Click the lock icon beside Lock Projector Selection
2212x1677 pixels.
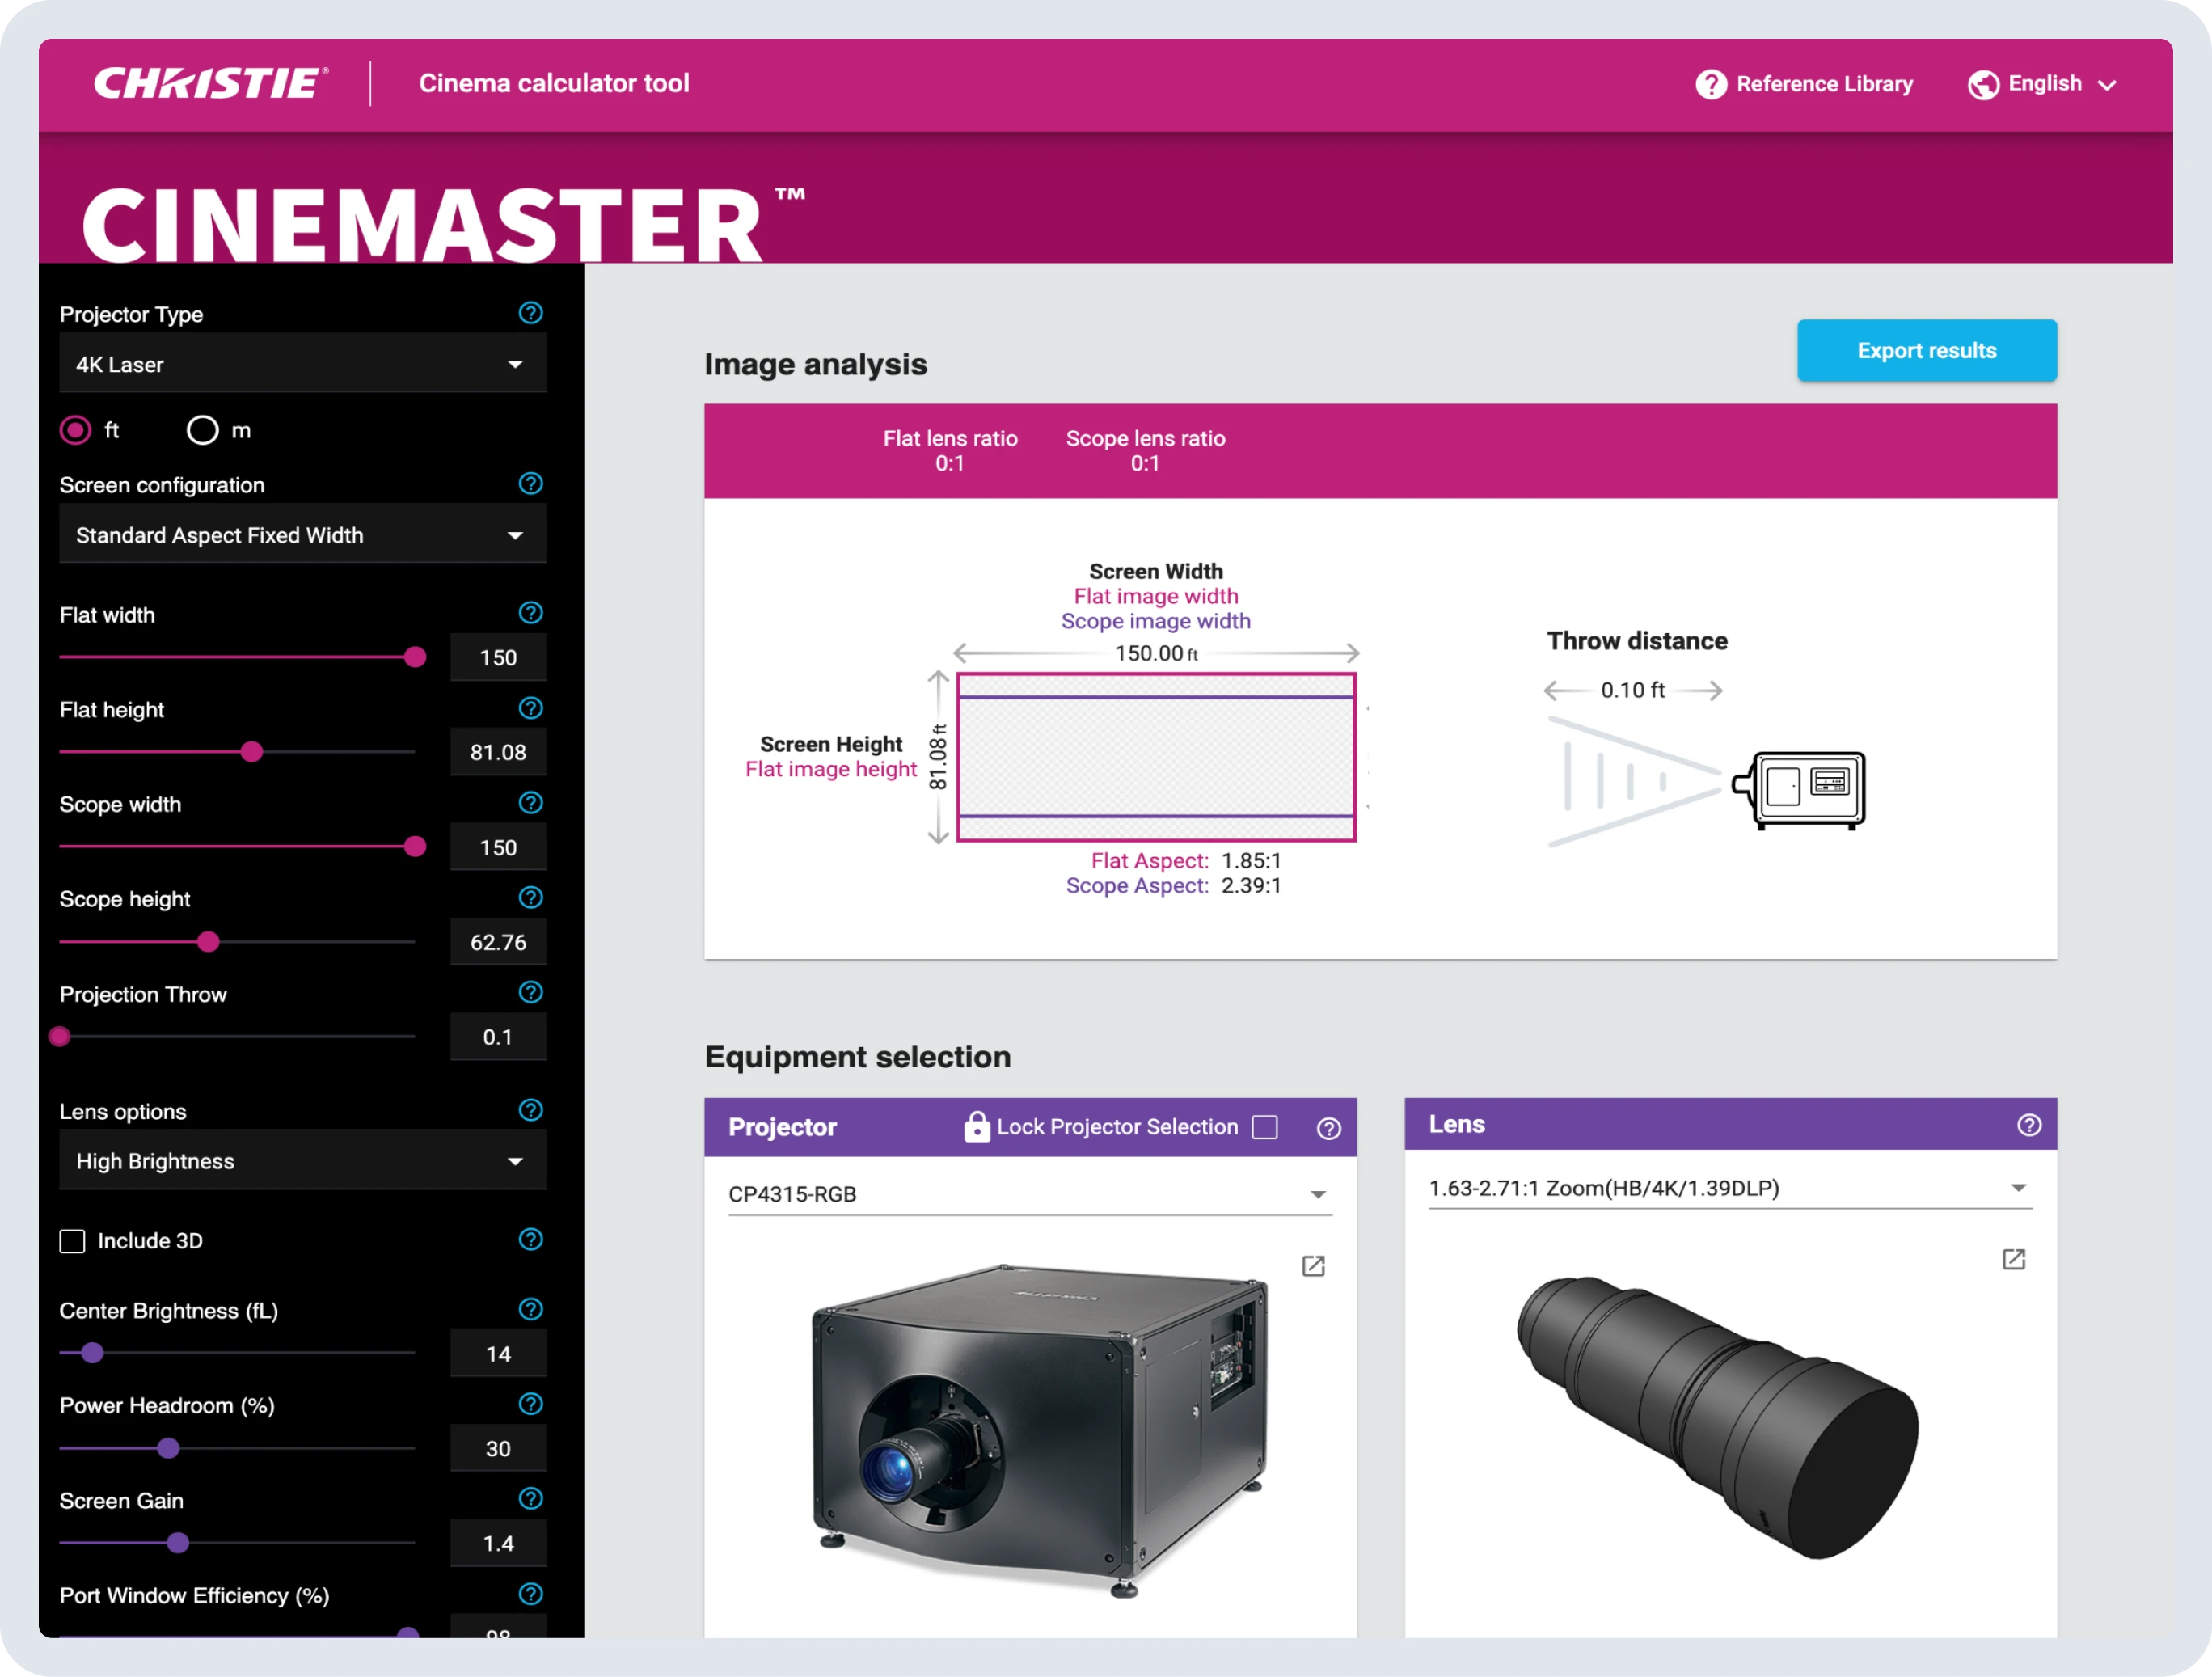pos(976,1126)
